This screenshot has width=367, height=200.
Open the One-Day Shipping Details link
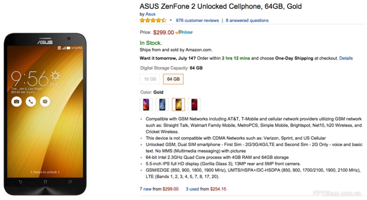click(346, 58)
